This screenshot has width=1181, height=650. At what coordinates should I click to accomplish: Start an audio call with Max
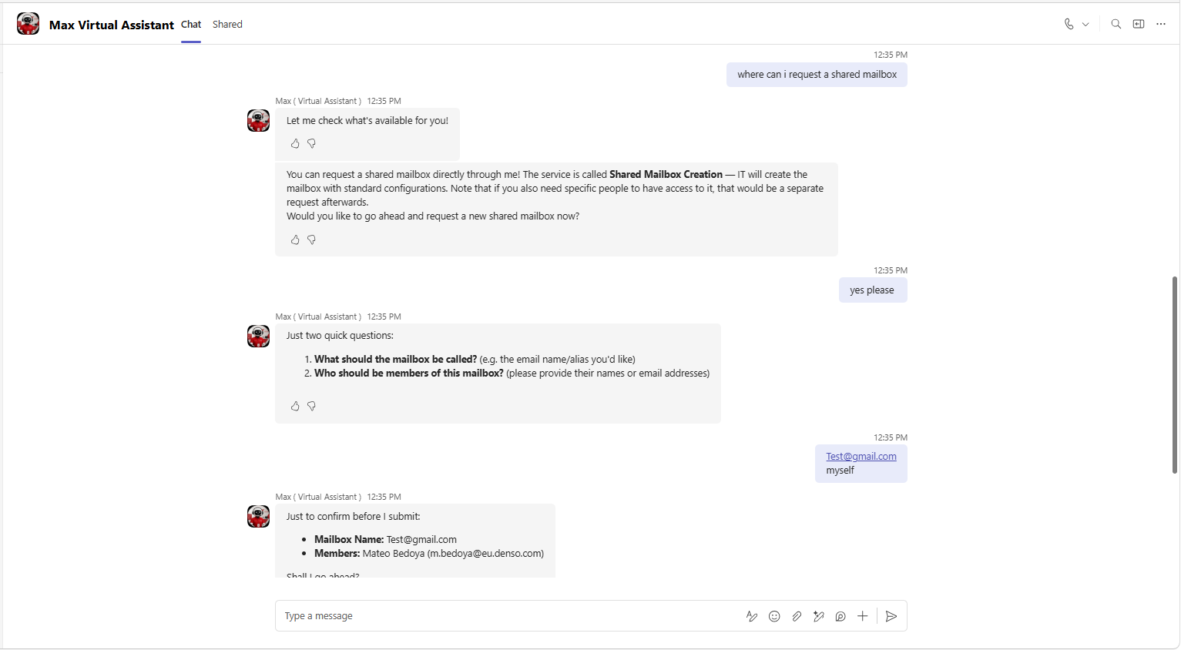tap(1069, 24)
